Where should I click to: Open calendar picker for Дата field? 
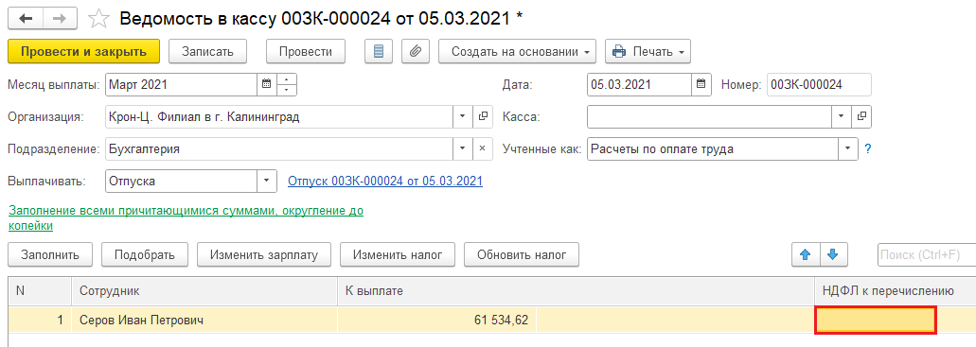click(701, 84)
